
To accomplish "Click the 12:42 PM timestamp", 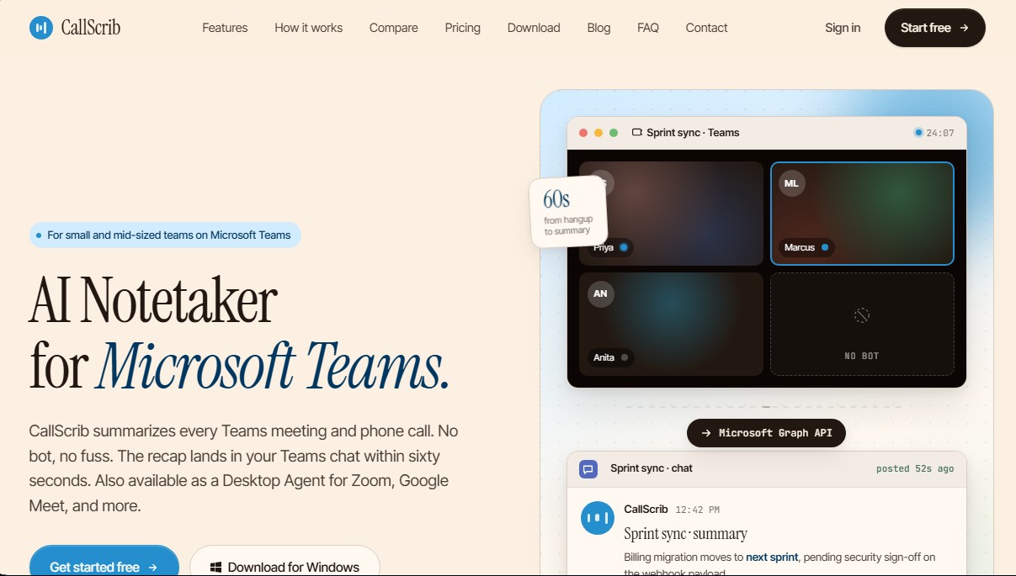I will (x=697, y=510).
